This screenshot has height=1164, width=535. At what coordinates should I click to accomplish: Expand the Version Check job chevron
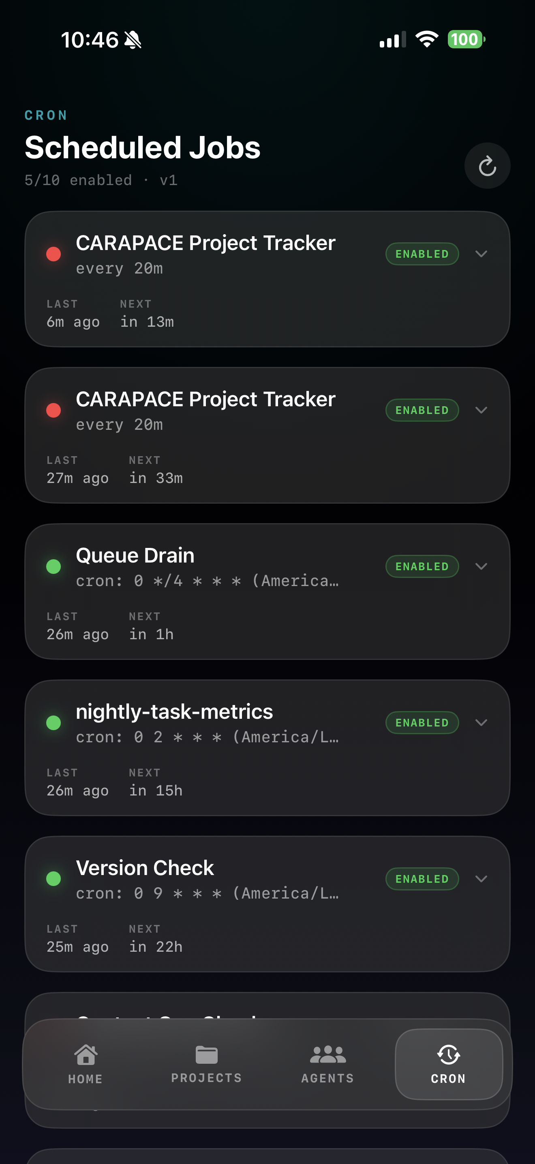pyautogui.click(x=481, y=879)
